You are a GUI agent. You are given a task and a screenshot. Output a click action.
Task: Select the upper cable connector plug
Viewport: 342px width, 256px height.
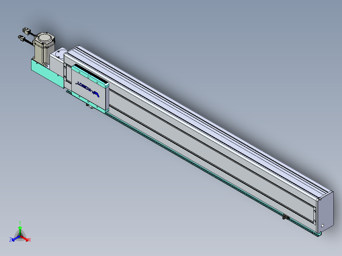tap(26, 30)
